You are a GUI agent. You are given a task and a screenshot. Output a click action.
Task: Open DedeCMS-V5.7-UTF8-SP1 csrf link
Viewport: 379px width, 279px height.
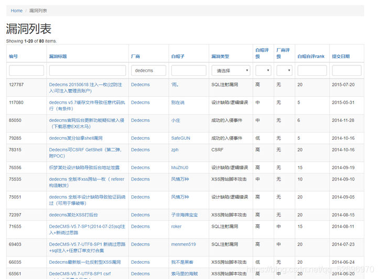coord(80,274)
